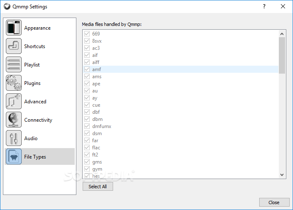Click the Qmmp logo in title bar
The width and height of the screenshot is (293, 210).
click(x=7, y=6)
